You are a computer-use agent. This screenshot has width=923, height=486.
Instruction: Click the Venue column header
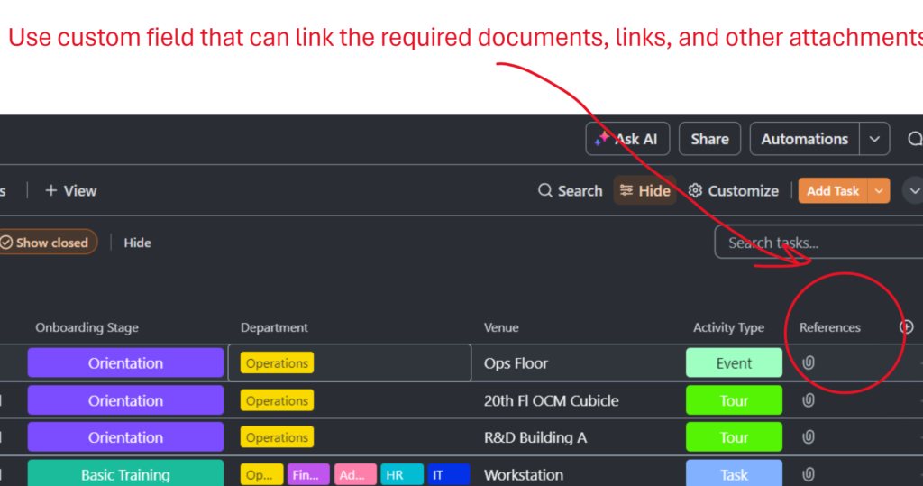501,327
